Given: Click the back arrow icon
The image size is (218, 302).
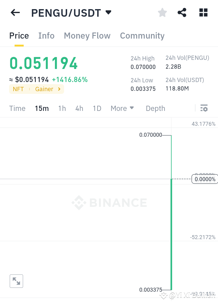Looking at the screenshot, I should [15, 12].
